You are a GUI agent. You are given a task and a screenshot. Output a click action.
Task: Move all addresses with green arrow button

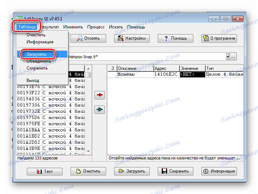[x=100, y=110]
